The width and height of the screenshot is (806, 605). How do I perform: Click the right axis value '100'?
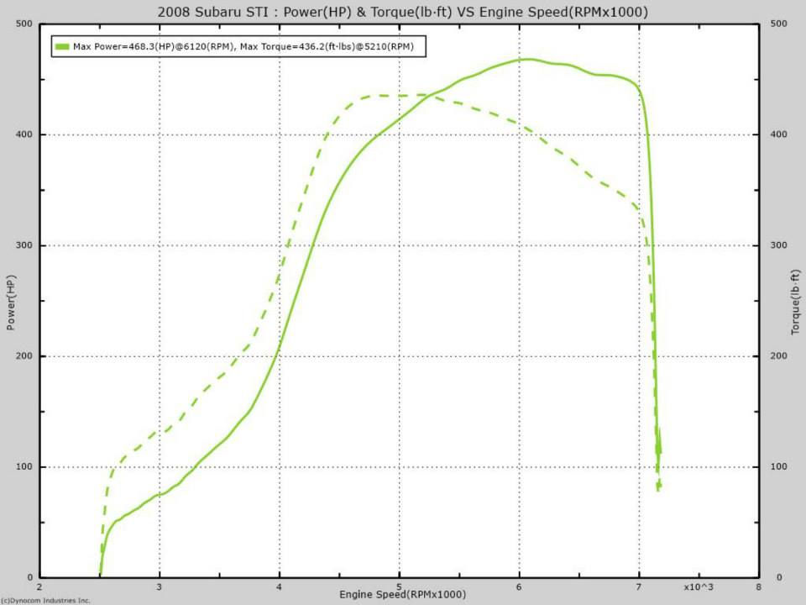(x=779, y=466)
